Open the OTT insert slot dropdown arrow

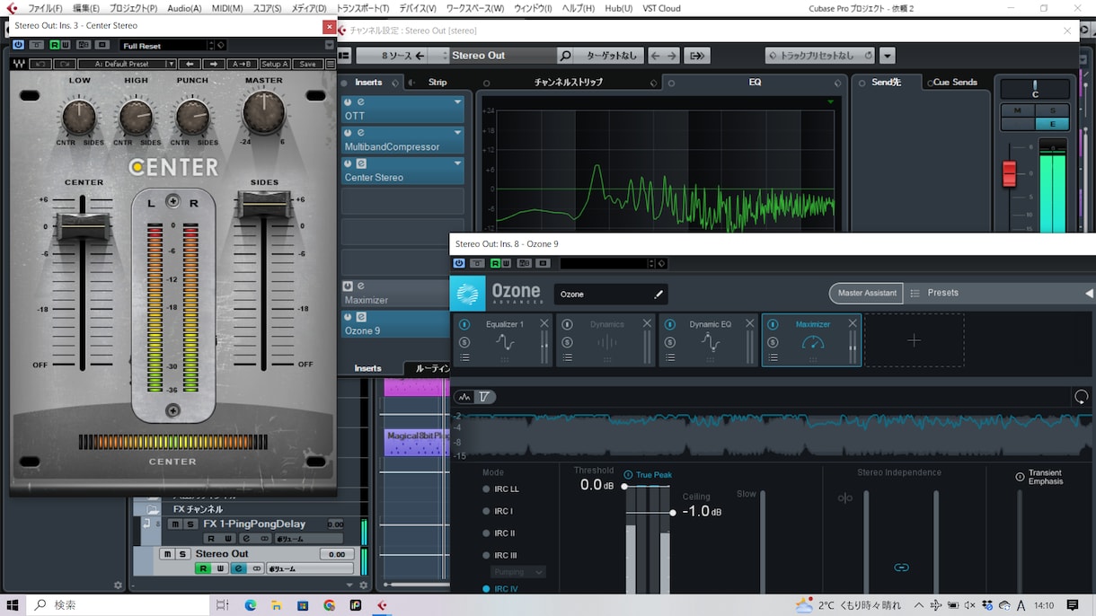[x=457, y=102]
